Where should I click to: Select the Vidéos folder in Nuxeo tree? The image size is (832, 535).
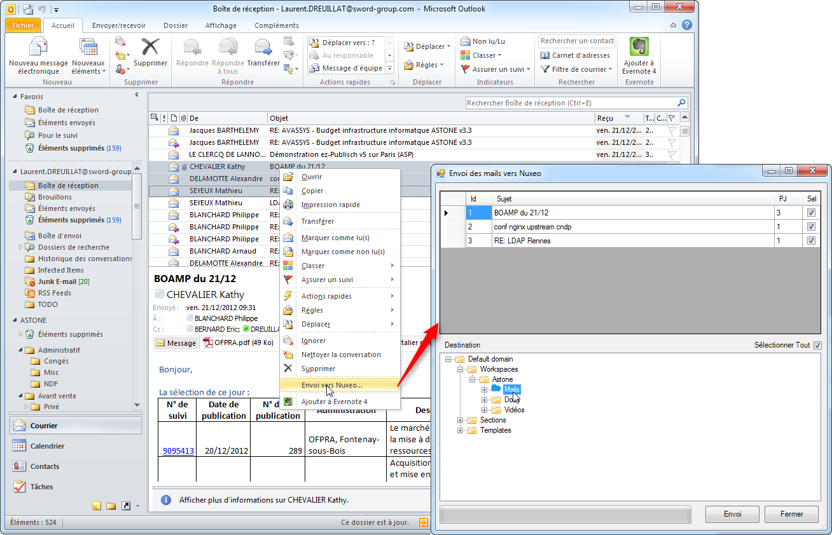click(514, 410)
